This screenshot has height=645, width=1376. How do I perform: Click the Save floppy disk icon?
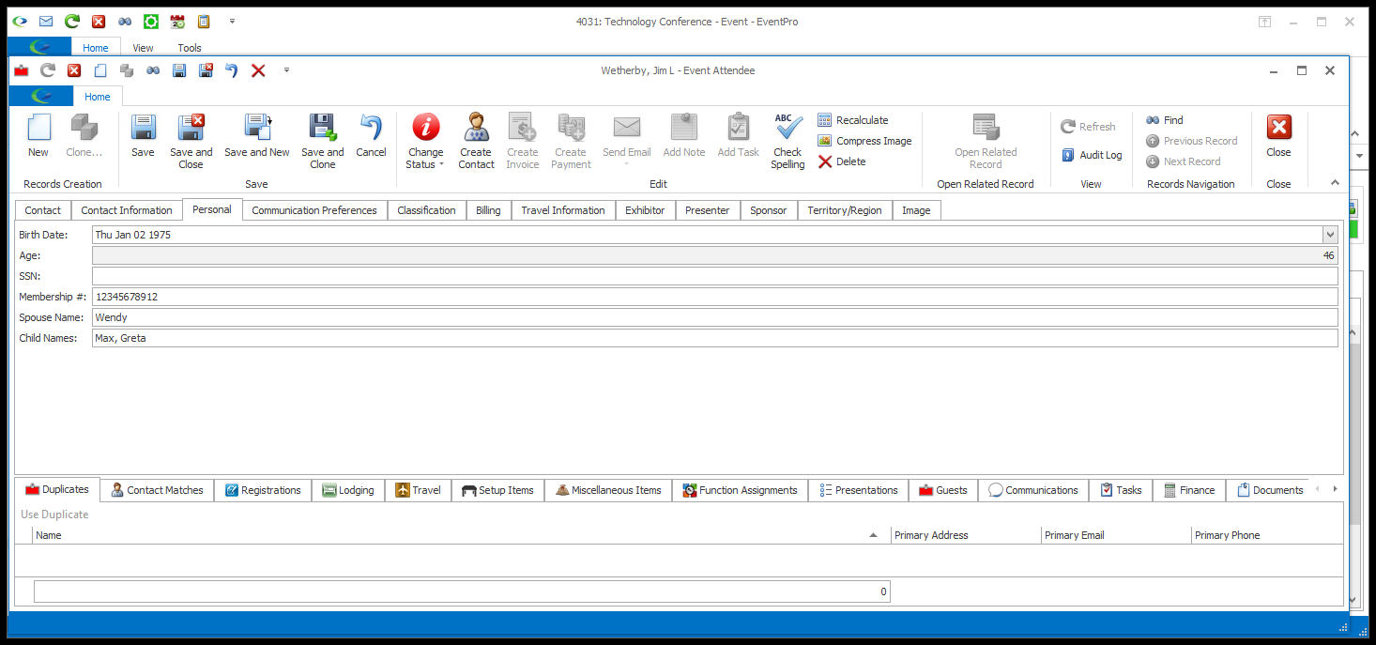click(143, 128)
